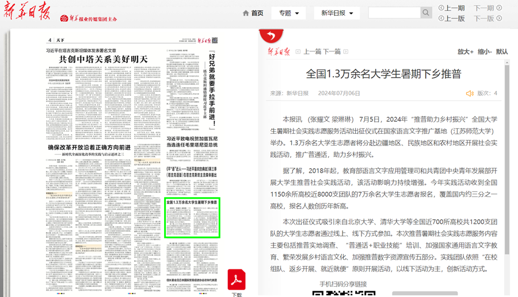The width and height of the screenshot is (518, 297).
Task: Open the 专题 dropdown menu
Action: pos(288,13)
